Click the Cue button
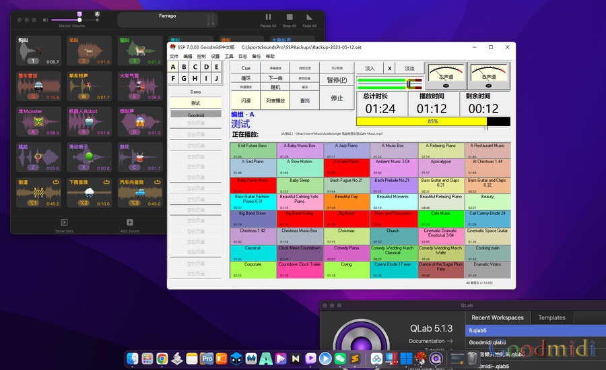This screenshot has width=606, height=370. [x=245, y=67]
